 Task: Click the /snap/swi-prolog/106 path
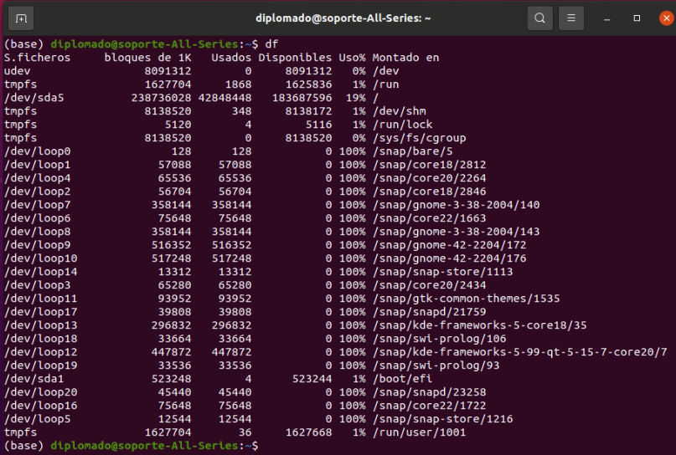439,339
